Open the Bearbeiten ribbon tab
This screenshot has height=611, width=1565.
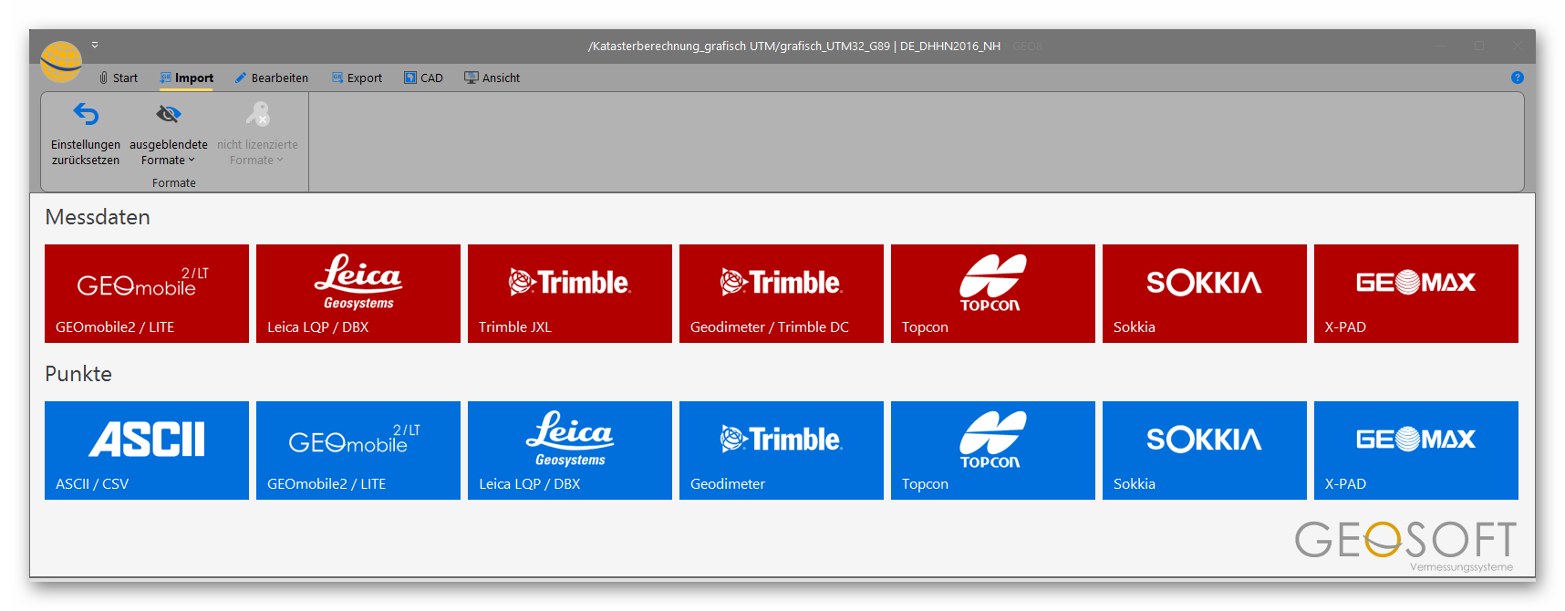(x=272, y=78)
